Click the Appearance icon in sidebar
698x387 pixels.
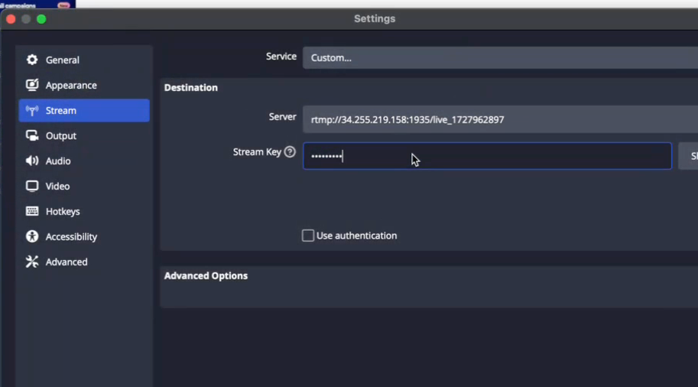[32, 85]
